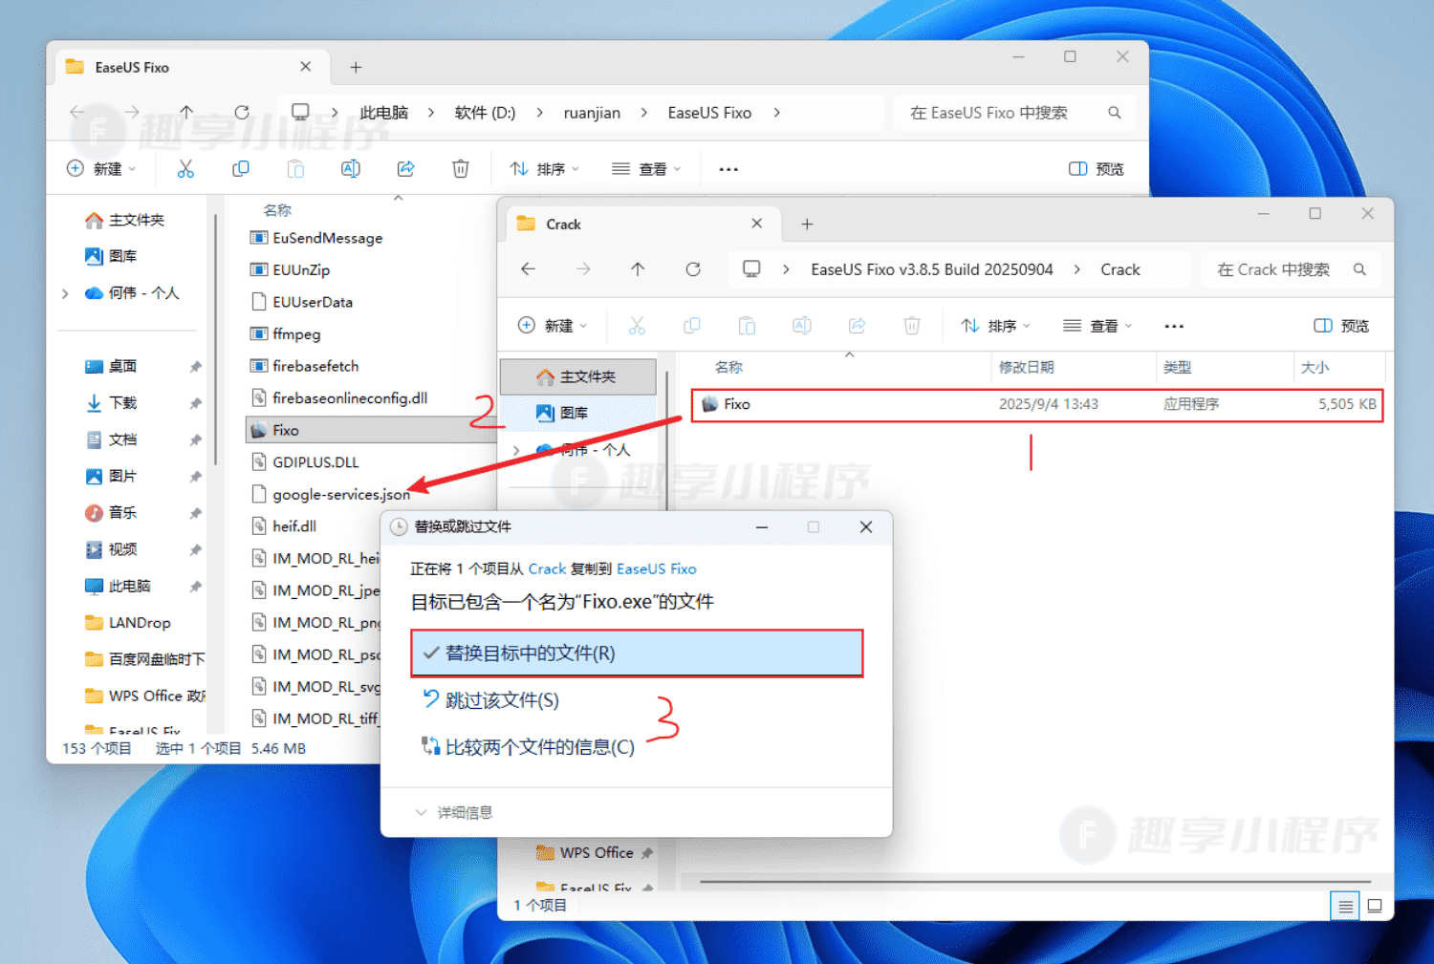
Task: Expand the 详细信息 section in the copy dialog
Action: [x=453, y=811]
